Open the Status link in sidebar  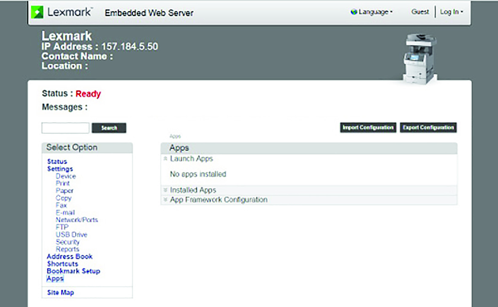coord(57,161)
